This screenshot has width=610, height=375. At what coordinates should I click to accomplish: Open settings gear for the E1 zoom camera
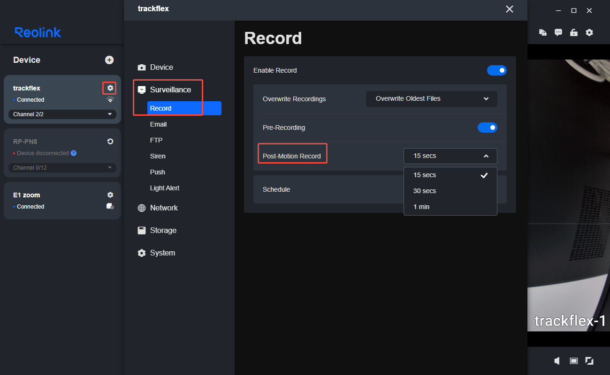[110, 195]
